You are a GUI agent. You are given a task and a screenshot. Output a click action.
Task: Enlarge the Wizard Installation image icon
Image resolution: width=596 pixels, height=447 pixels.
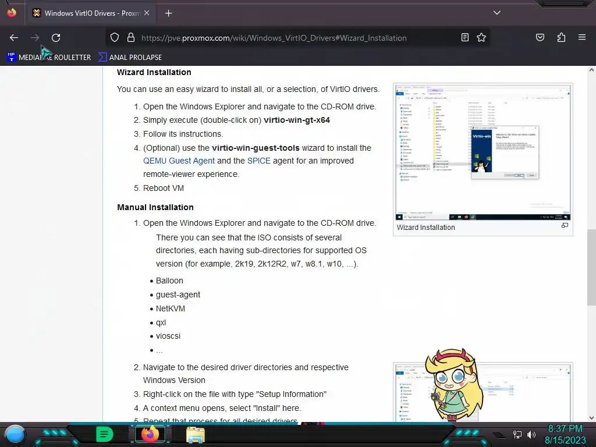565,225
